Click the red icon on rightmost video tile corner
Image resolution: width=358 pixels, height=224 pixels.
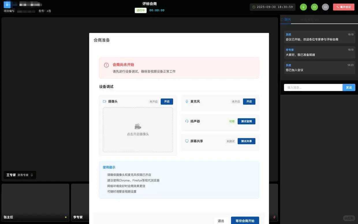coord(274,217)
